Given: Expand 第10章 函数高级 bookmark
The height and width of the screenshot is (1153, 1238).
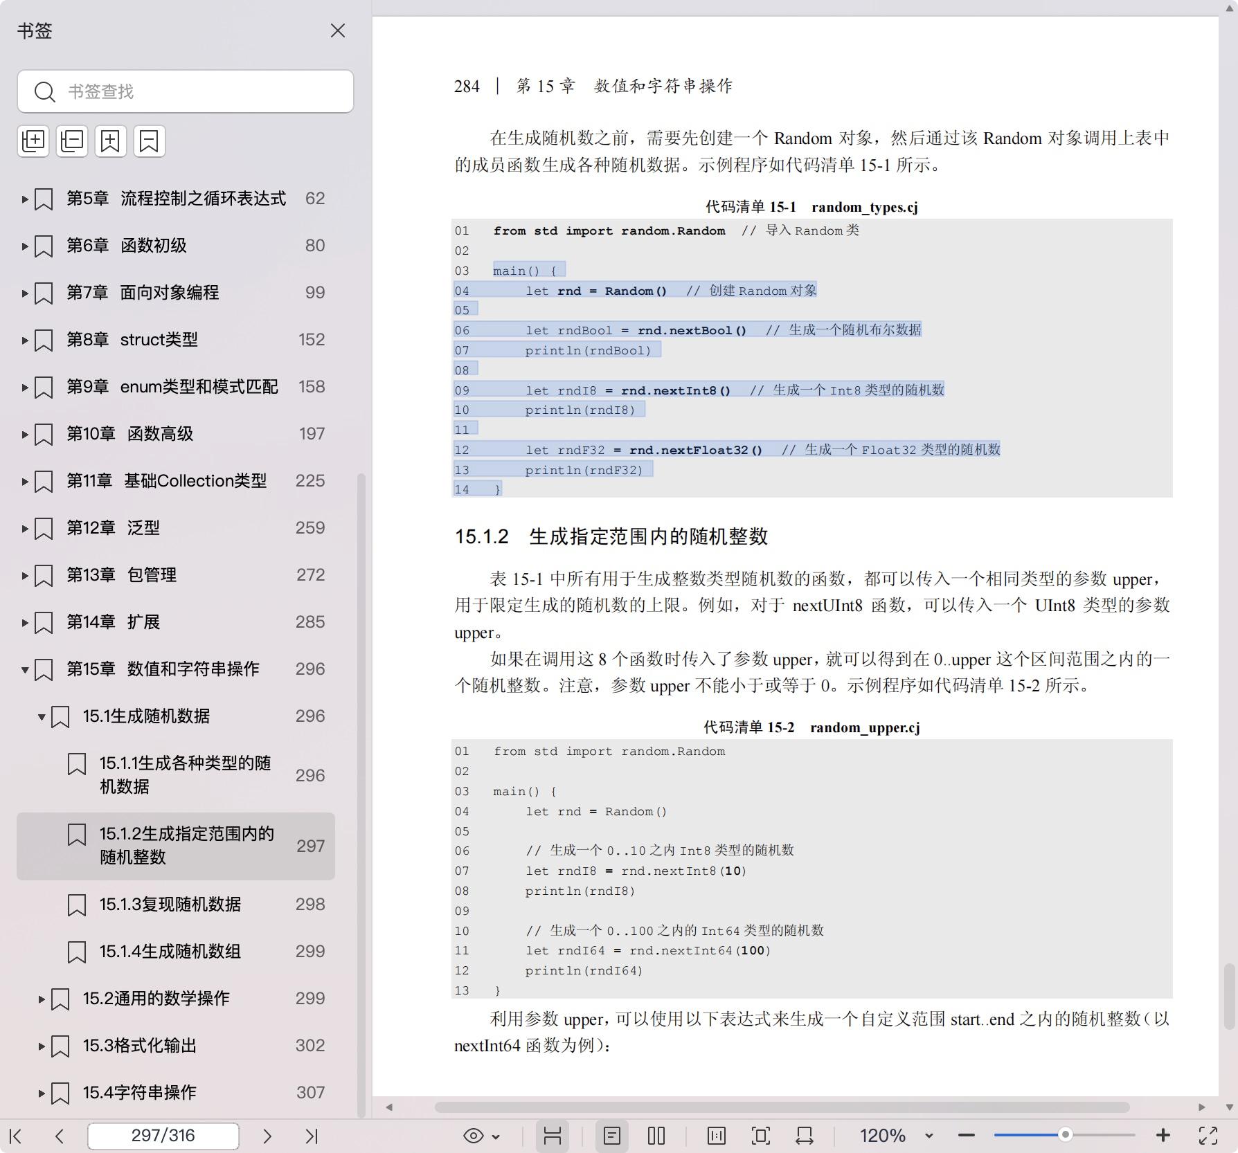Looking at the screenshot, I should pos(25,435).
